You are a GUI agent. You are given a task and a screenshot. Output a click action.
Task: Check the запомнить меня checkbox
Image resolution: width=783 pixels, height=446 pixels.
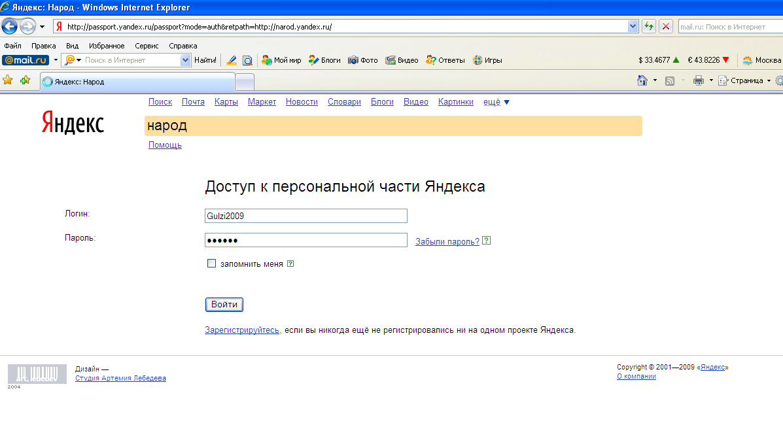(x=212, y=263)
